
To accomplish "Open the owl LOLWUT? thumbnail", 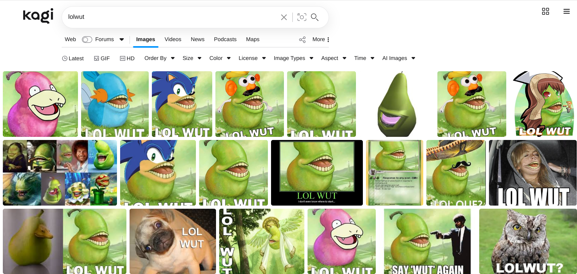I will pyautogui.click(x=528, y=241).
